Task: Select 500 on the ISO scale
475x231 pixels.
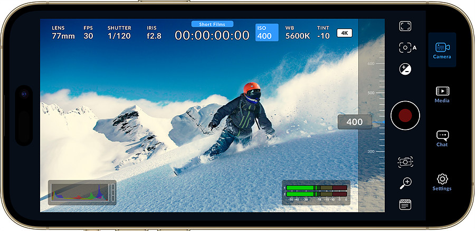Action: click(371, 93)
